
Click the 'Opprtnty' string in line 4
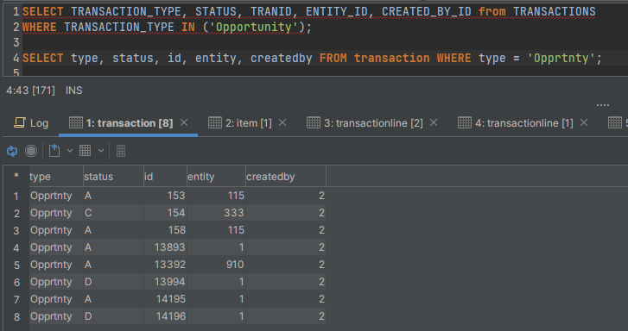561,58
